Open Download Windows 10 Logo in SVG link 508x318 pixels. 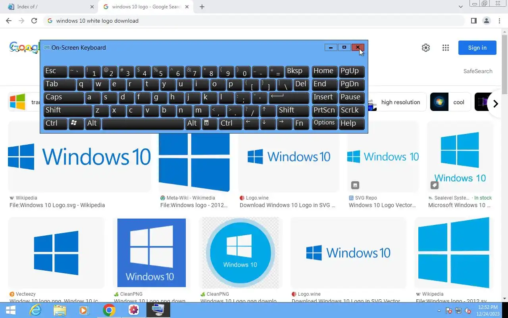click(x=288, y=205)
